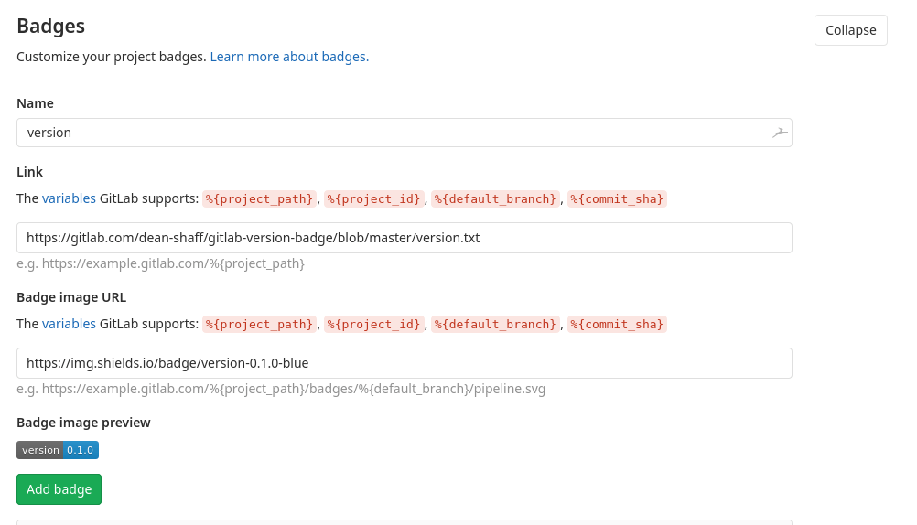This screenshot has height=525, width=917.
Task: Click the Link URL input field
Action: tap(405, 238)
